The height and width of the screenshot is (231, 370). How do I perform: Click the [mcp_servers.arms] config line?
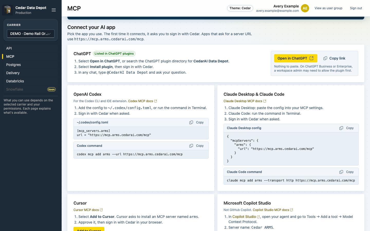[94, 131]
